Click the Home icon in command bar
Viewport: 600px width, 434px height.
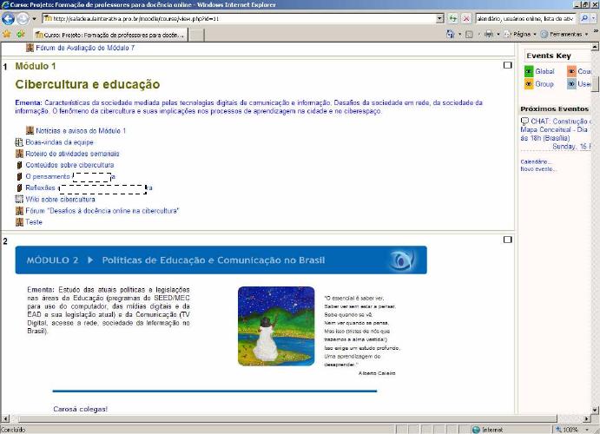click(x=451, y=35)
